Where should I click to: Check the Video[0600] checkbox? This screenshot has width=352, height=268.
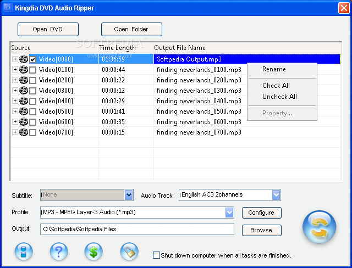coord(33,122)
